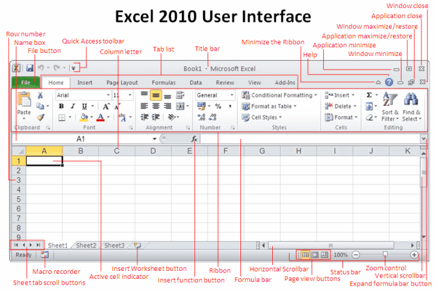Customize Quick Access Toolbar dropdown arrow
This screenshot has height=292, width=436.
coord(73,68)
